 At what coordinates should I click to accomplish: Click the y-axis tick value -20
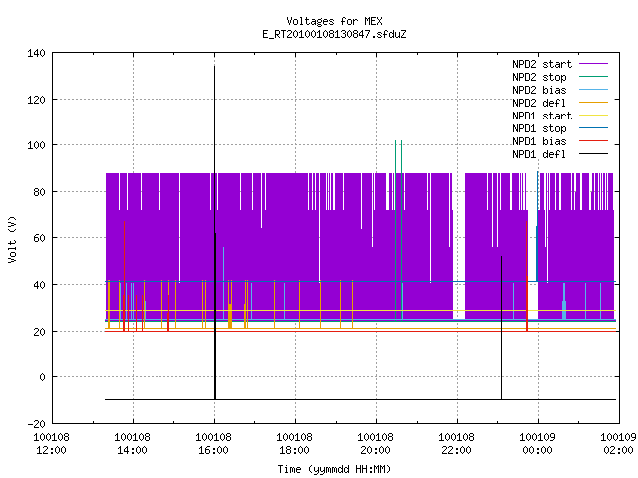pyautogui.click(x=37, y=424)
